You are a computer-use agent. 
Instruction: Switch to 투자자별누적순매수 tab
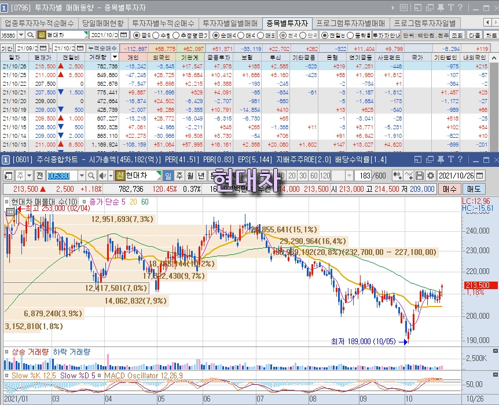point(163,23)
